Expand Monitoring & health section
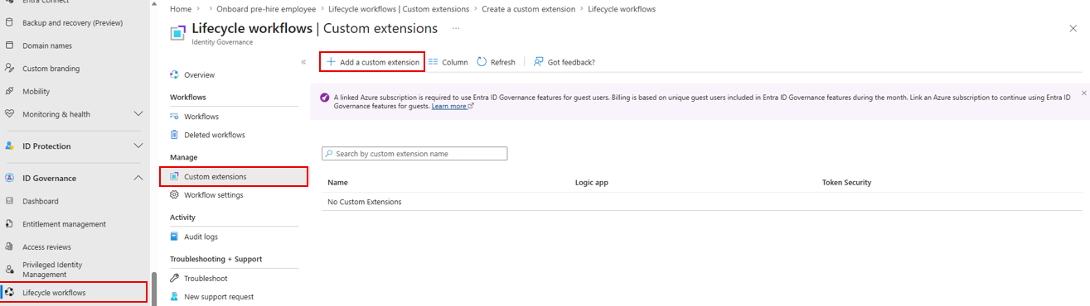 click(x=138, y=114)
